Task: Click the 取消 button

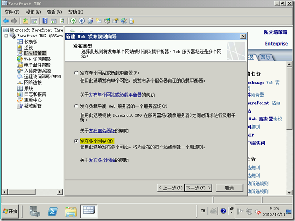Action: click(229, 188)
